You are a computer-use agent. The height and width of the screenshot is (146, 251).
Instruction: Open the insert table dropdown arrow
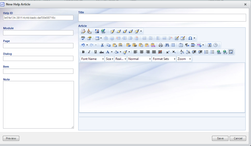[x=101, y=38]
